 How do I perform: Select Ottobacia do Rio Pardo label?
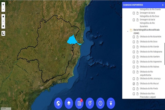click(x=149, y=89)
